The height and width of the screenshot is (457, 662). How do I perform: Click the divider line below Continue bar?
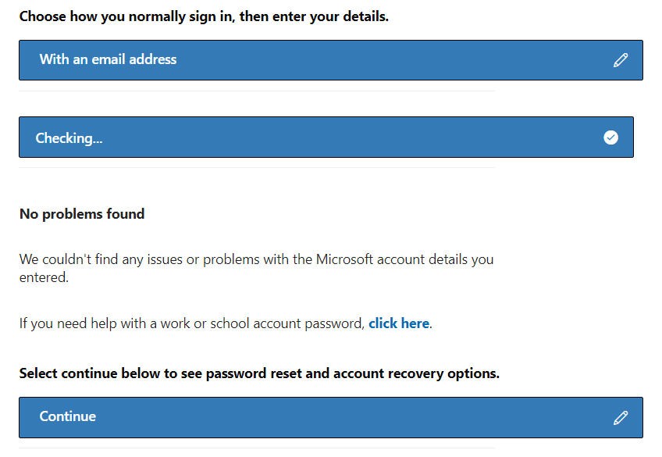(257, 448)
